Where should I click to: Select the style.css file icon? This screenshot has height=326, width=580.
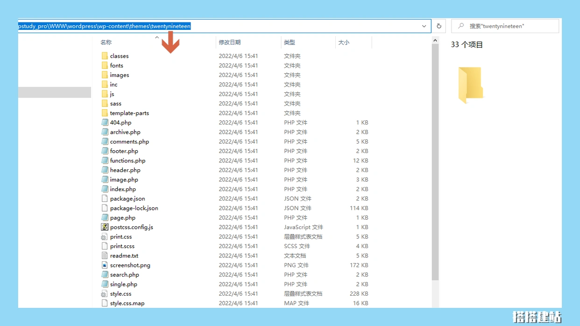coord(105,294)
